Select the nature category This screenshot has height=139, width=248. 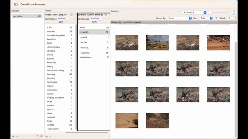pyautogui.click(x=59, y=94)
